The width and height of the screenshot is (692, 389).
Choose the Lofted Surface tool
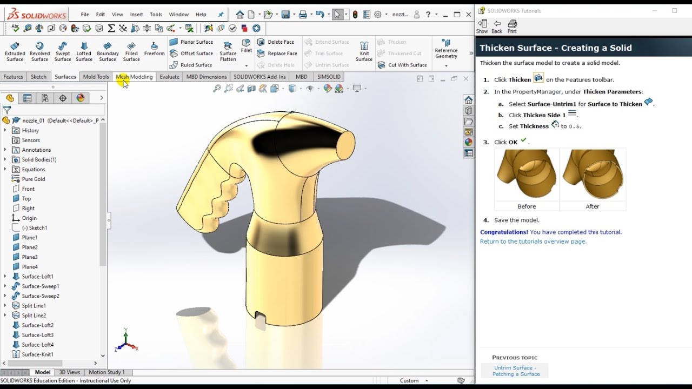pos(84,51)
